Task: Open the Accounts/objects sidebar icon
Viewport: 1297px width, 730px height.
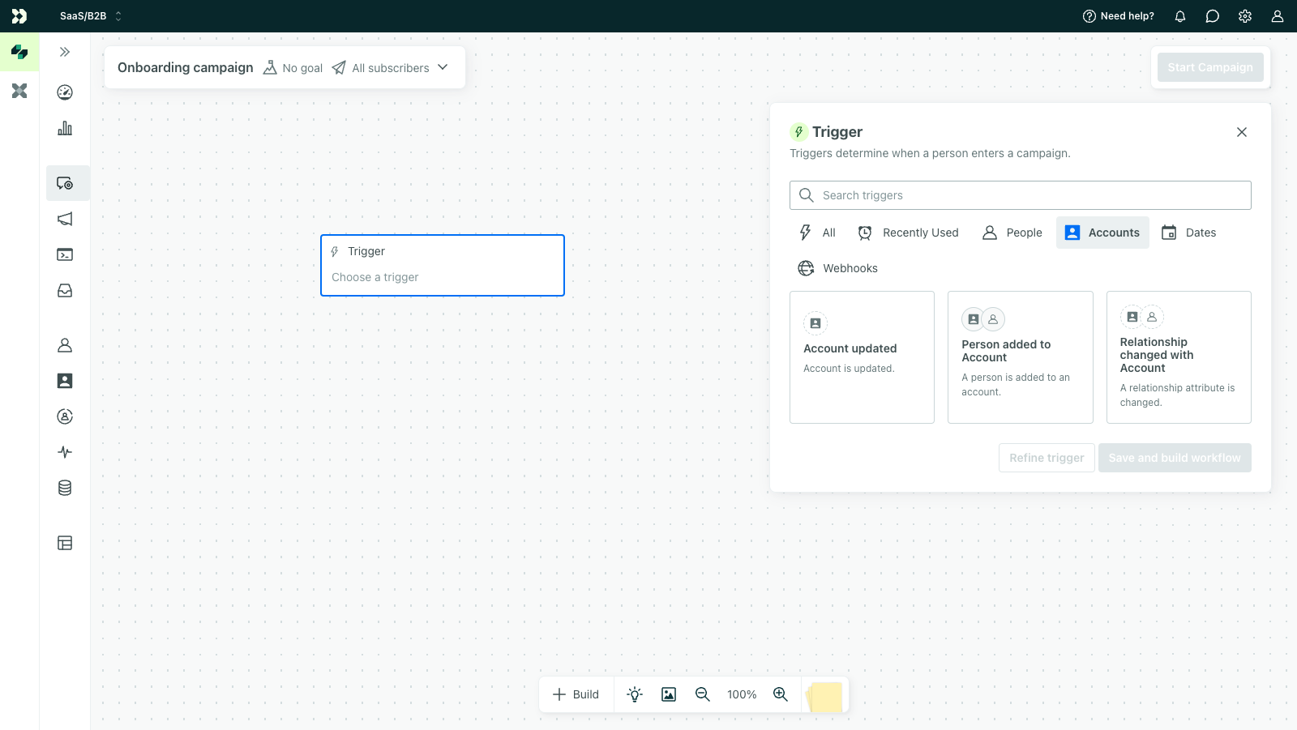Action: point(65,381)
